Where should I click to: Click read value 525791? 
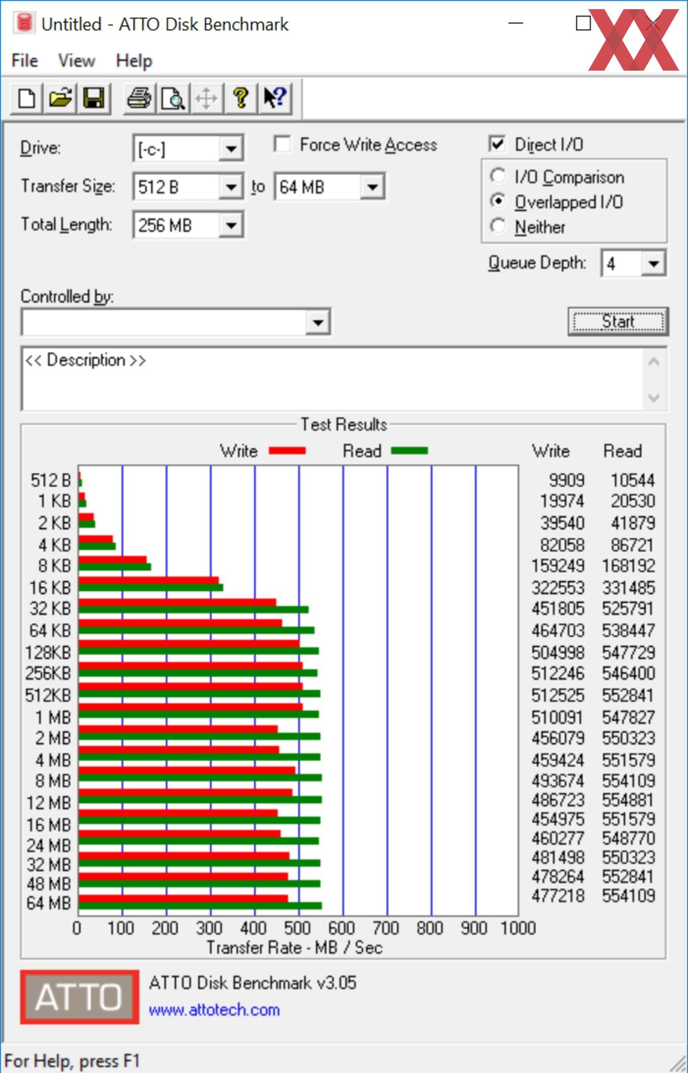(x=629, y=609)
